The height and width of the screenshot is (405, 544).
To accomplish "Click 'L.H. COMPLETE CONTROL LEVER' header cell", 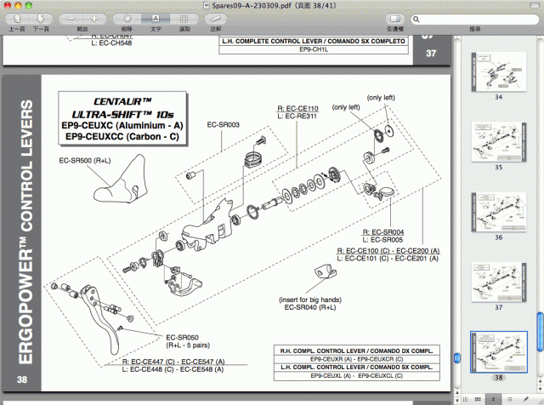I will coord(314,42).
